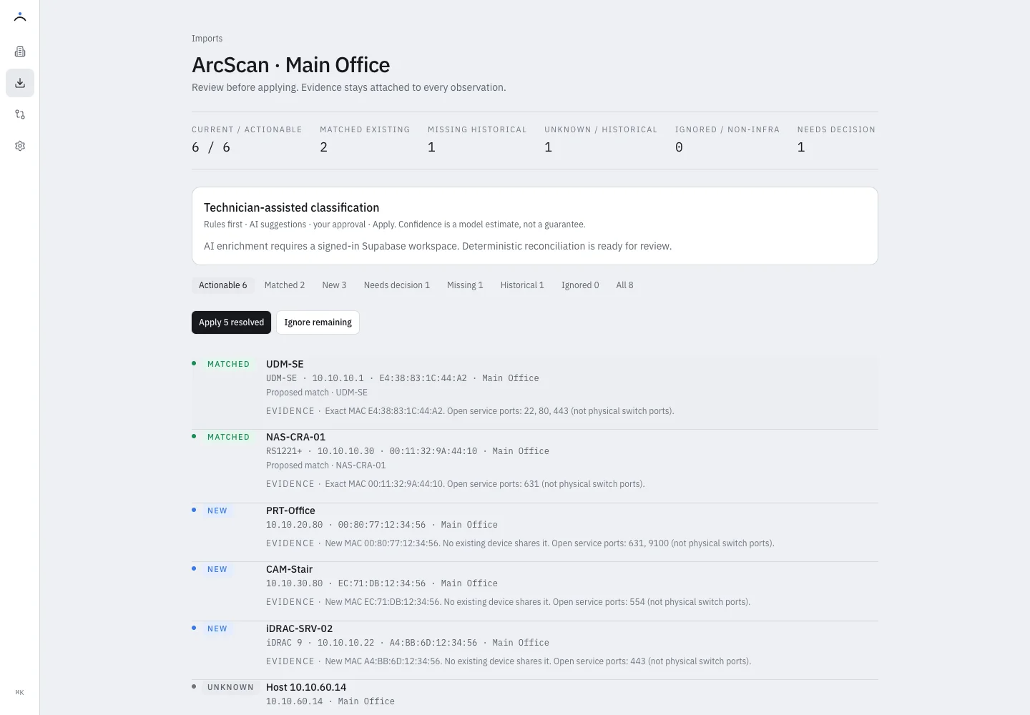Select the iDRAC-SRV-02 device row title

(299, 628)
